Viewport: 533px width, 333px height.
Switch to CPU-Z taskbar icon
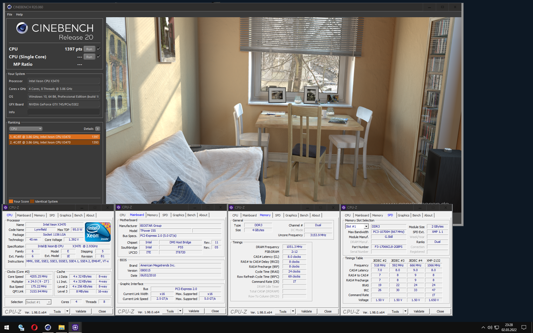point(75,327)
